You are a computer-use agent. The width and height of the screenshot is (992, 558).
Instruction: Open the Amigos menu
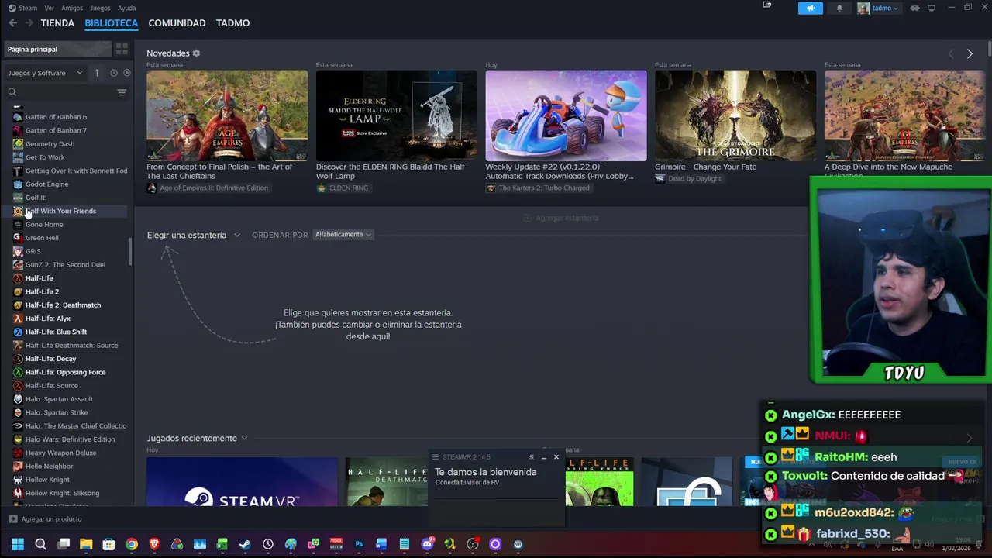pos(72,8)
